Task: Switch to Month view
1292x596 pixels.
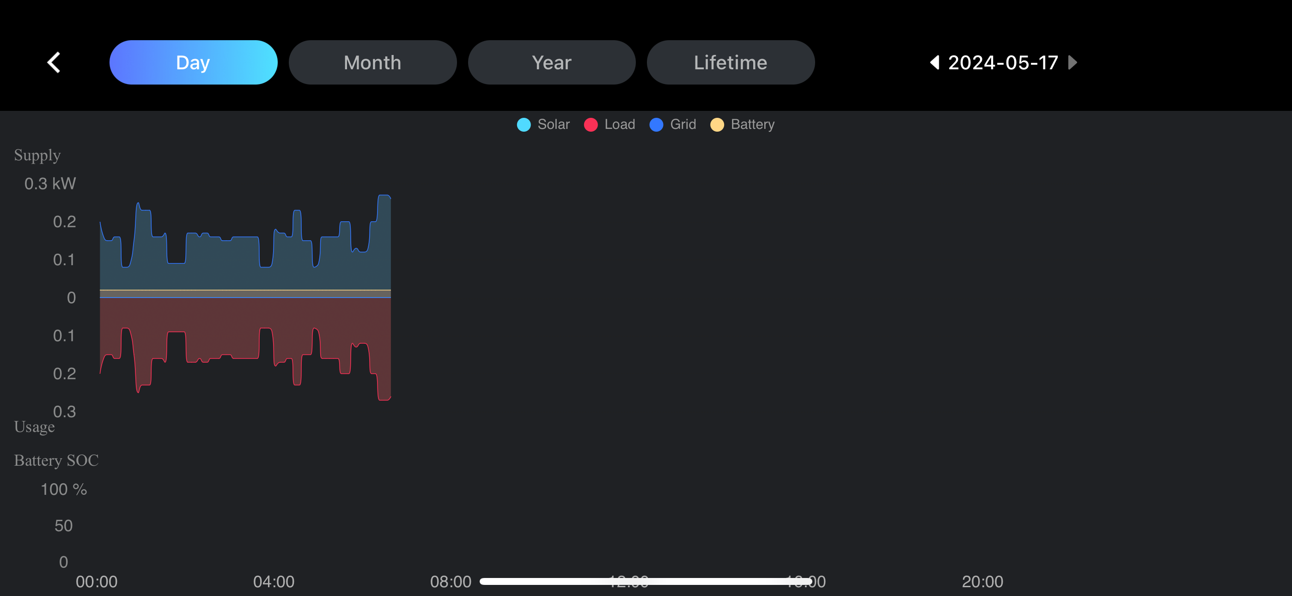Action: (x=372, y=63)
